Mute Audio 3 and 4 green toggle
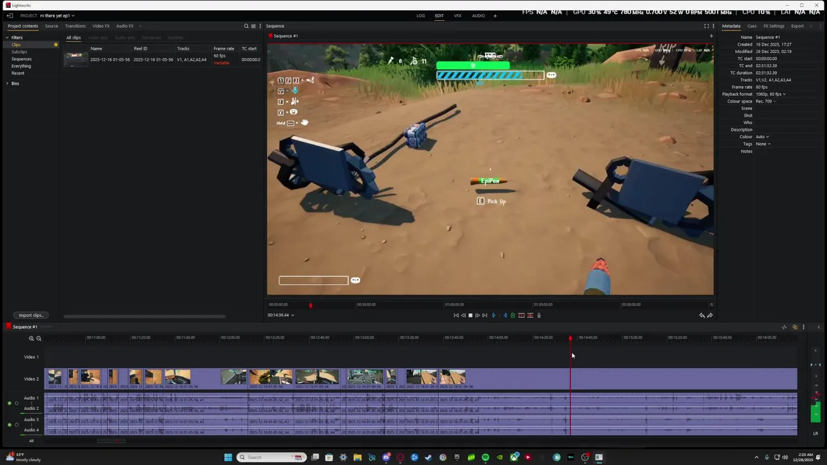The width and height of the screenshot is (827, 465). click(9, 424)
